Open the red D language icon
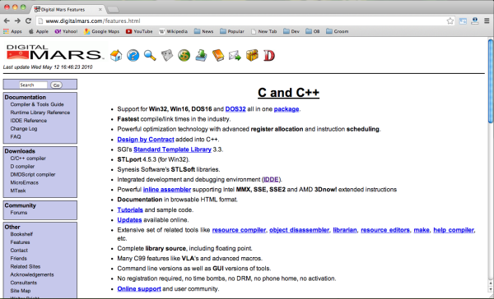The height and width of the screenshot is (299, 494). coord(269,56)
